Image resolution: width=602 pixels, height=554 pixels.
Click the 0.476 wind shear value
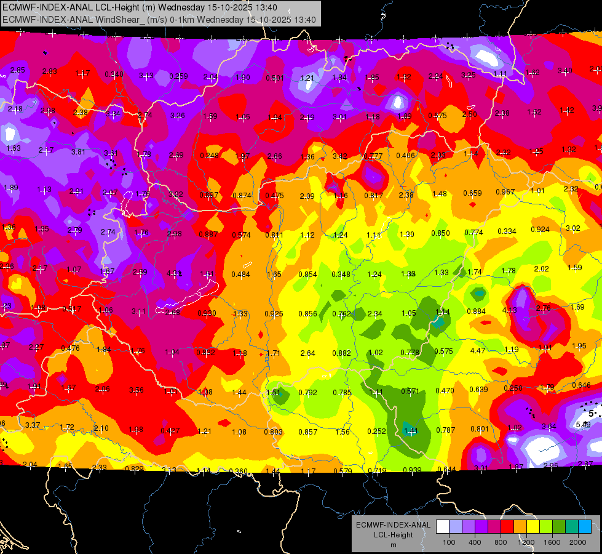(x=71, y=348)
